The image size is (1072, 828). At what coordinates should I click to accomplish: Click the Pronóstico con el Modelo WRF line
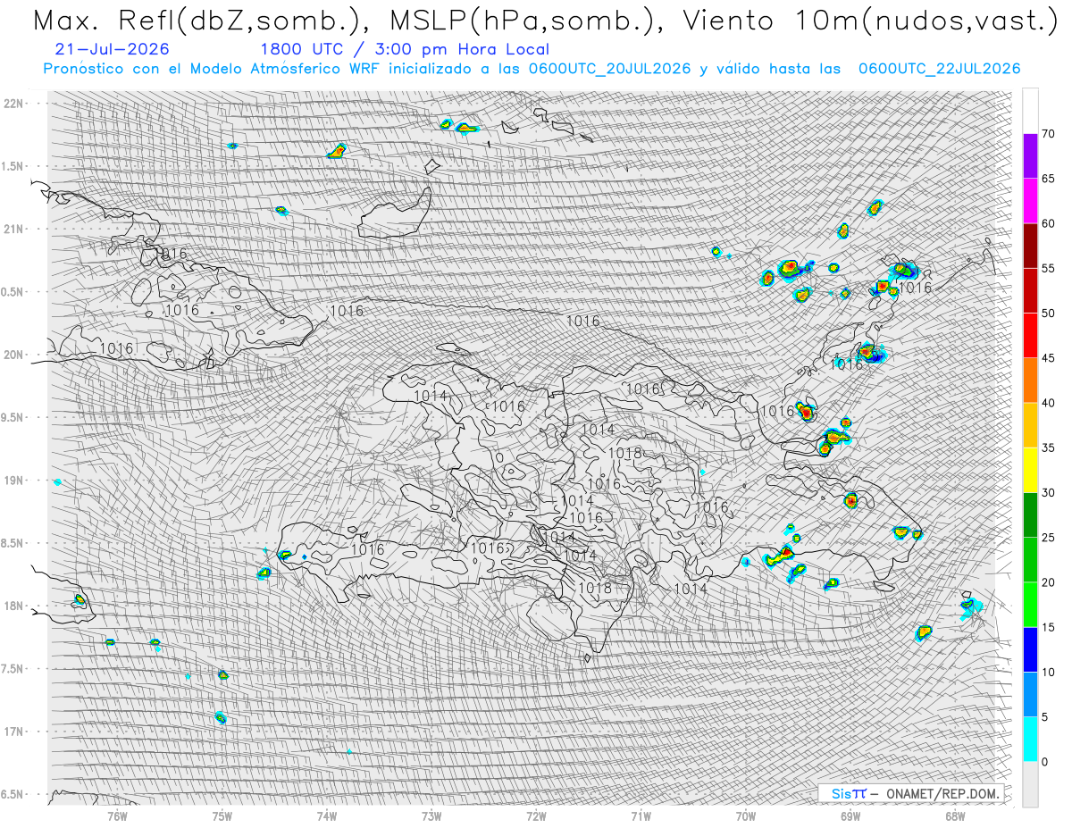tap(532, 69)
